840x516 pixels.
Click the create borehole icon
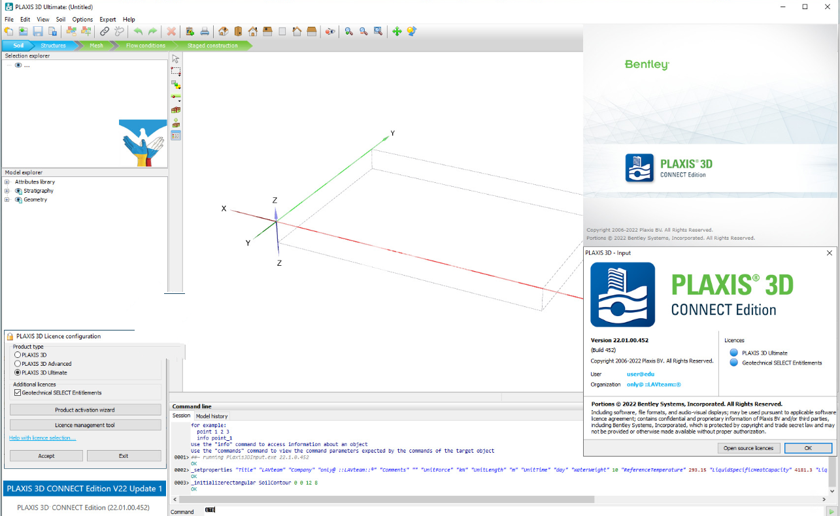coord(176,110)
